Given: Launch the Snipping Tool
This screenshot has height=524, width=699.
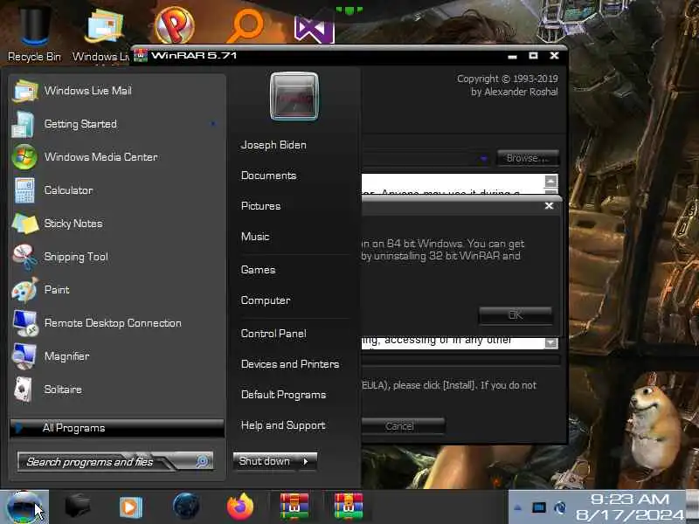Looking at the screenshot, I should click(x=117, y=257).
